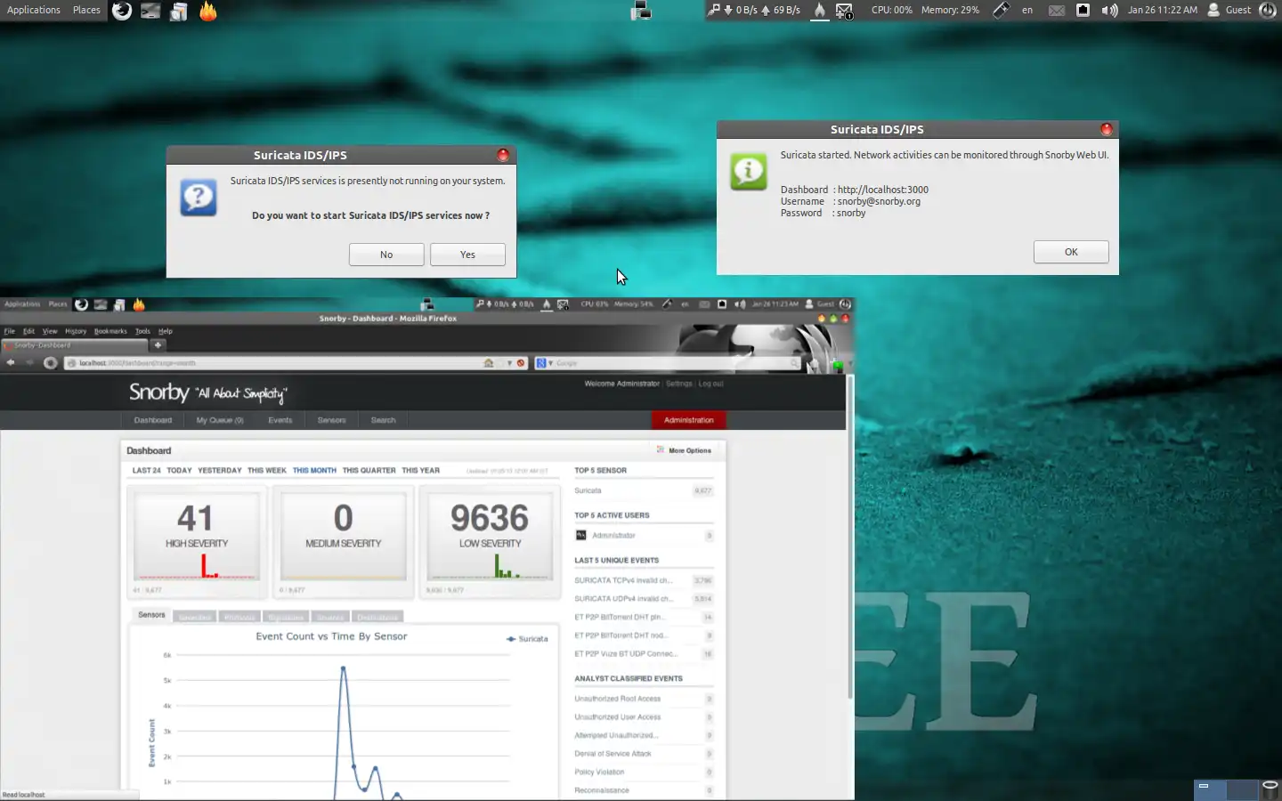Open the file manager launcher in top panel

(179, 11)
